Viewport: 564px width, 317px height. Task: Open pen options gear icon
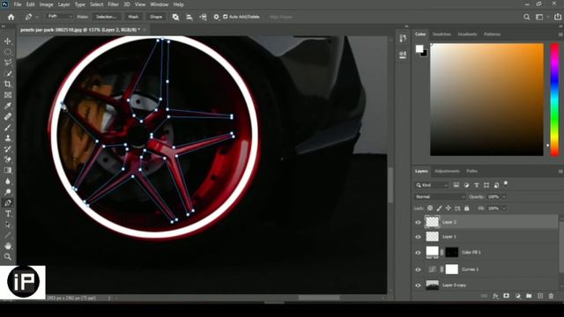216,17
